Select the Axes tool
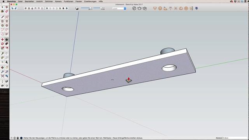This screenshot has width=249, height=140. 2,62
